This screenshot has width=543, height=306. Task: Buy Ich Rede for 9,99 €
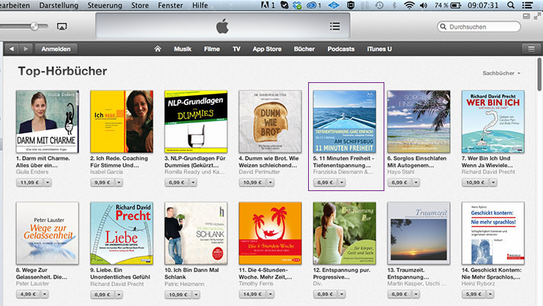[102, 182]
